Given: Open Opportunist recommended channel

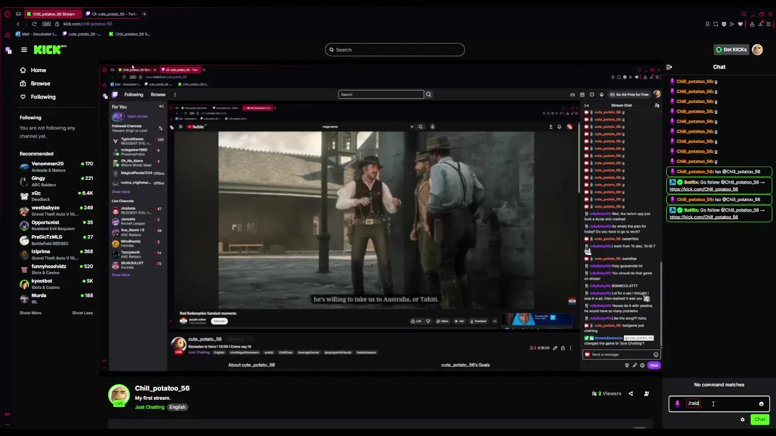Looking at the screenshot, I should tap(56, 225).
